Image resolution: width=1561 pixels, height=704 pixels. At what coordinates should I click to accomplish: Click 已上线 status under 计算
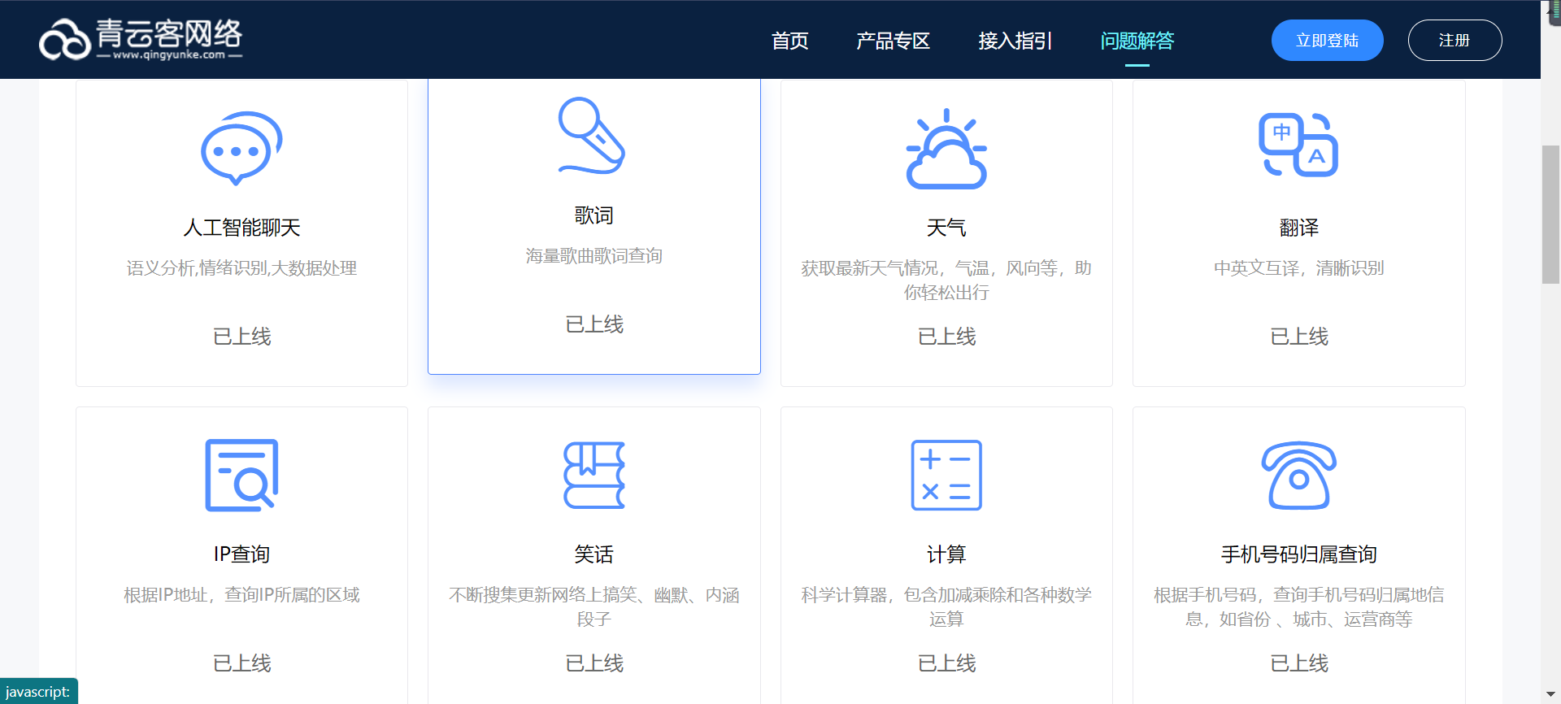tap(946, 663)
